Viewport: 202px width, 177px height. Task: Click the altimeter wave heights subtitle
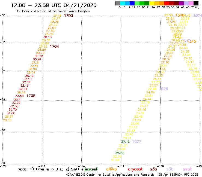pyautogui.click(x=53, y=11)
